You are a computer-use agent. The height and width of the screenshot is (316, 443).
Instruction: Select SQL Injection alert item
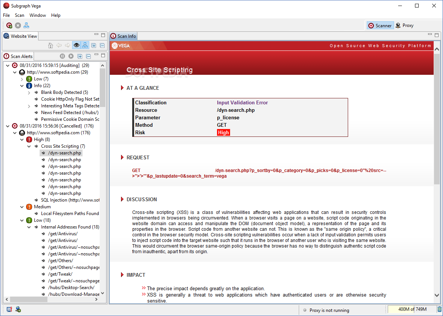pyautogui.click(x=70, y=200)
